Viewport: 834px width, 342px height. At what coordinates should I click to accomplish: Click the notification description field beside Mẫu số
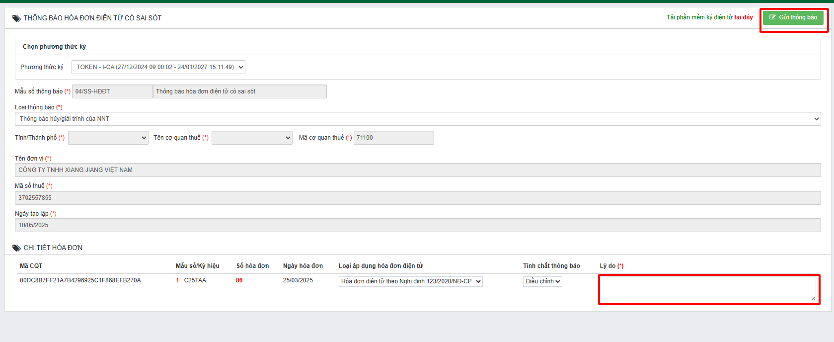coord(239,91)
